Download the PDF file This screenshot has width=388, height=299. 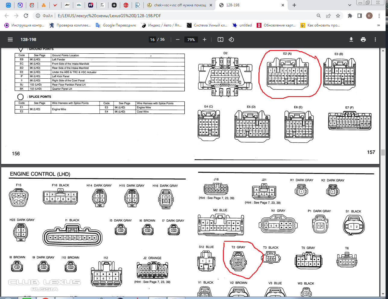[351, 39]
